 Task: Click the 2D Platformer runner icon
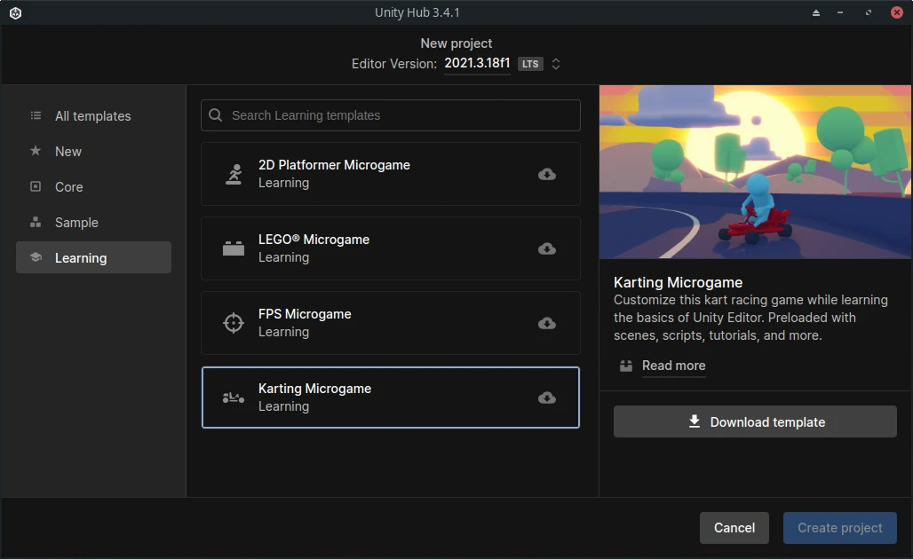click(x=234, y=174)
